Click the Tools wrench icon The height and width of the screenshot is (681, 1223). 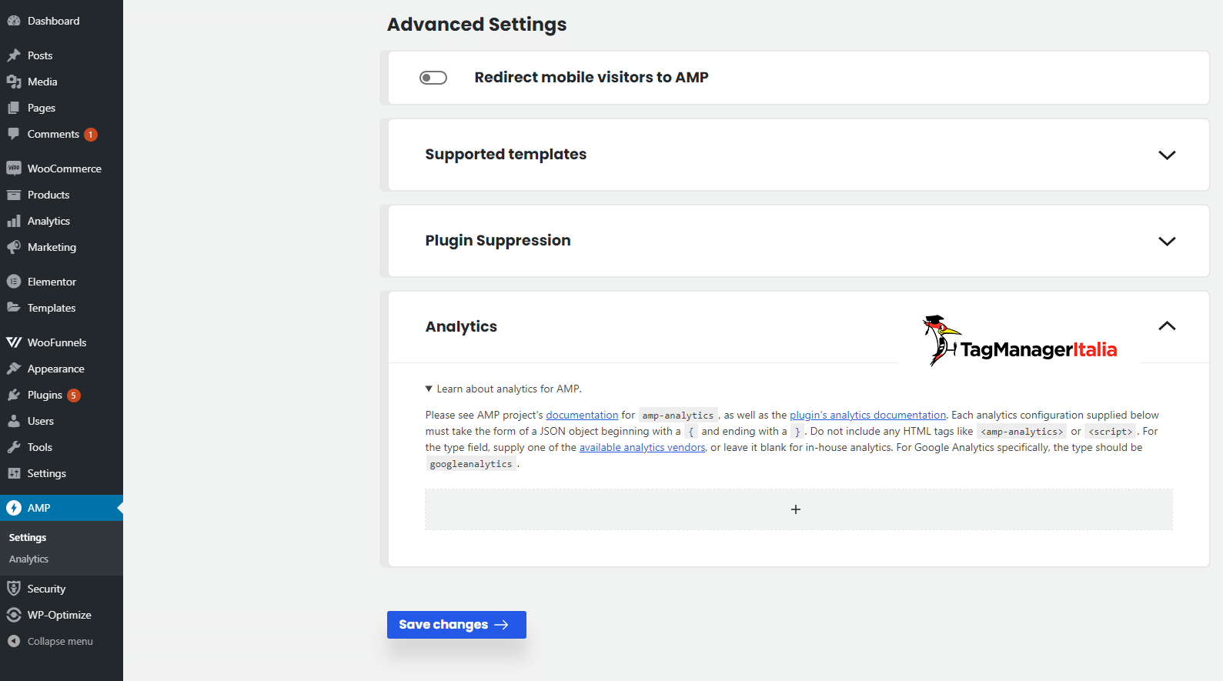point(14,447)
